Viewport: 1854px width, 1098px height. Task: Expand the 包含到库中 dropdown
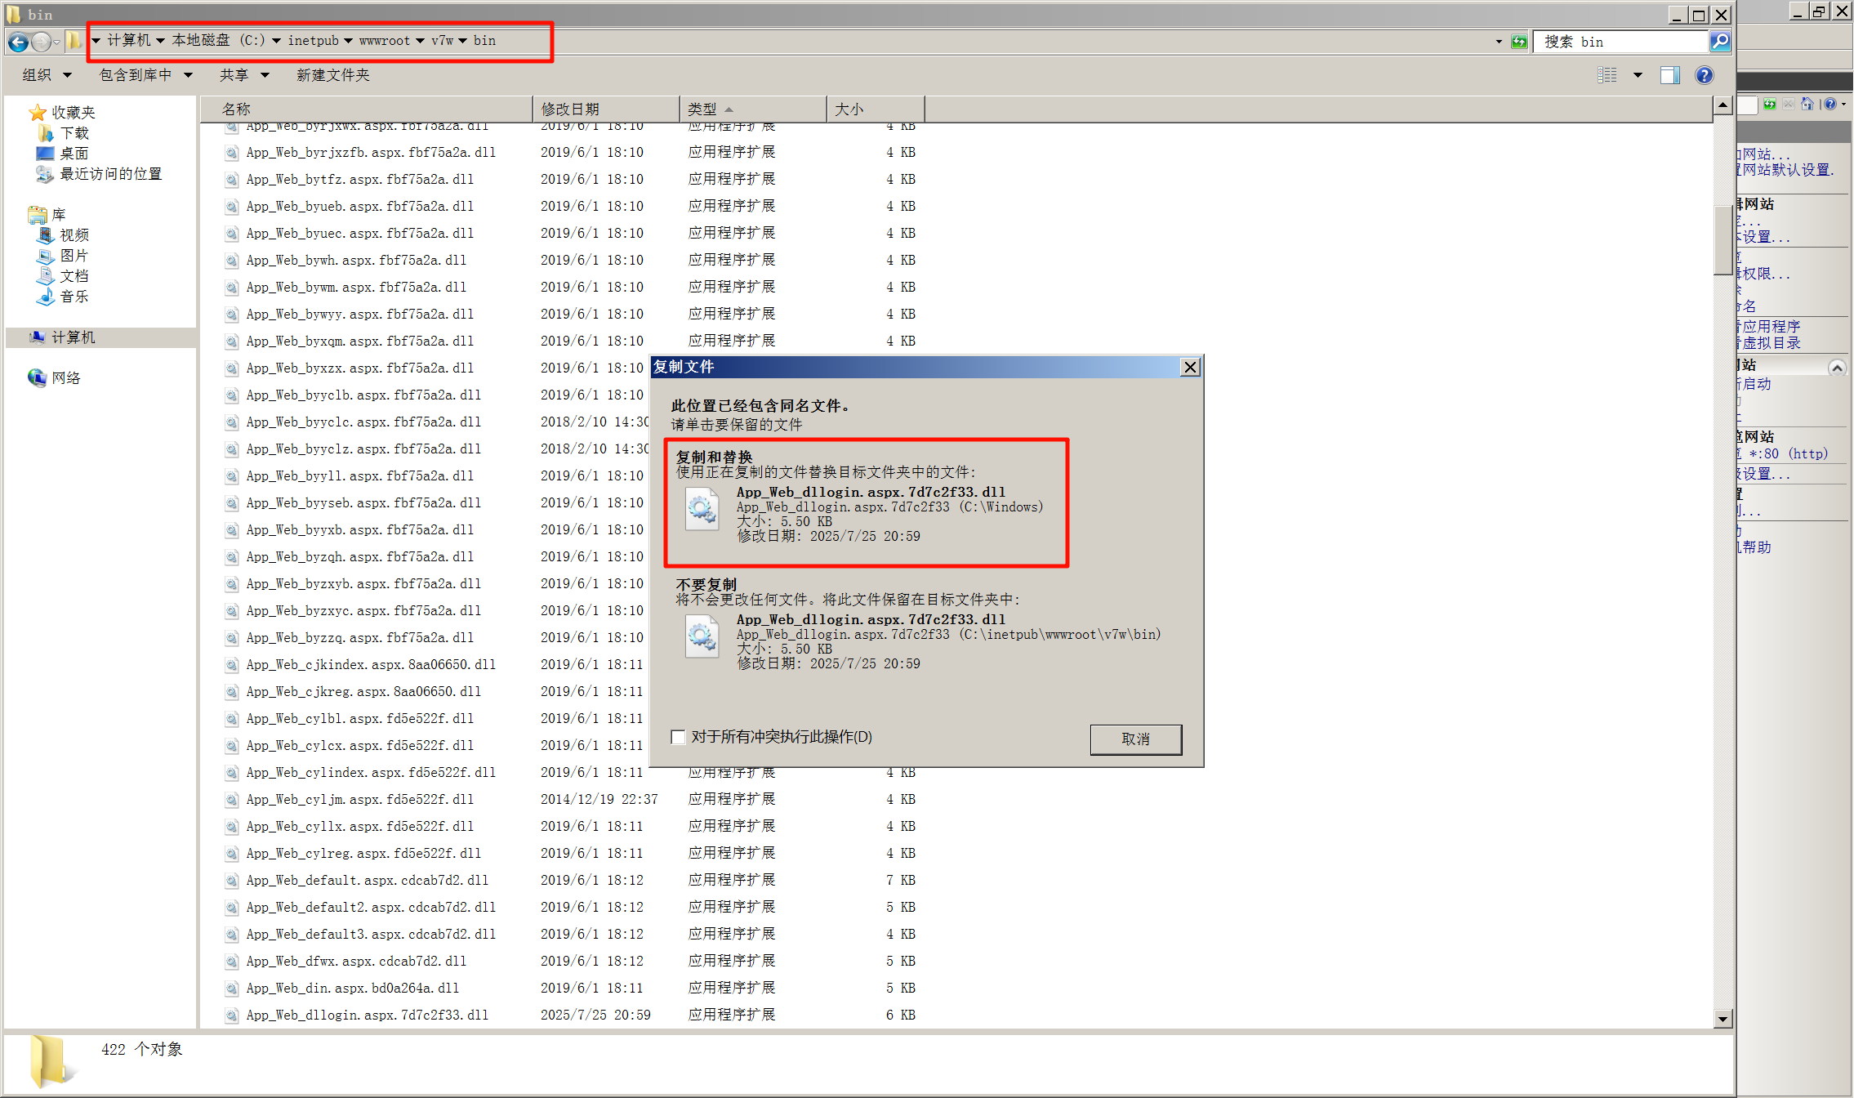(x=145, y=75)
